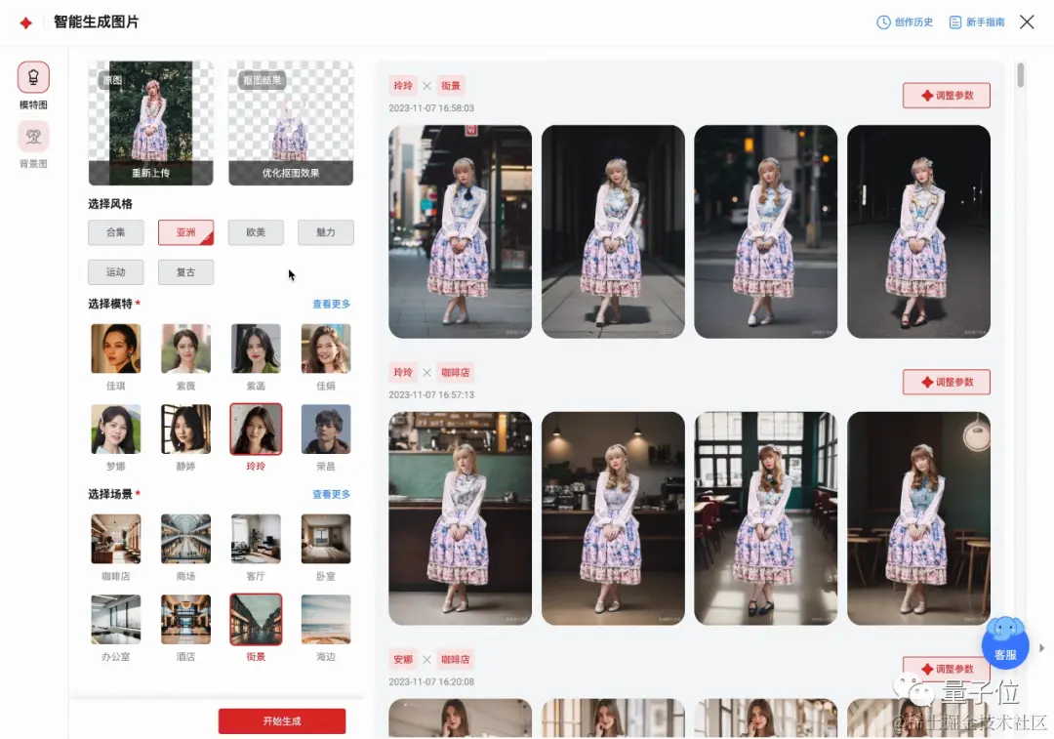Select the 复古 style option
This screenshot has width=1054, height=739.
(x=185, y=272)
